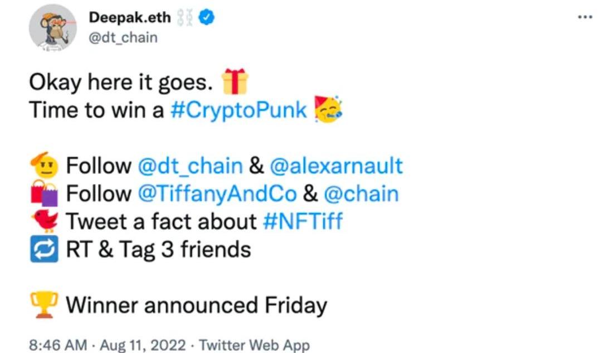Click the #CryptoPunk hashtag

[238, 110]
